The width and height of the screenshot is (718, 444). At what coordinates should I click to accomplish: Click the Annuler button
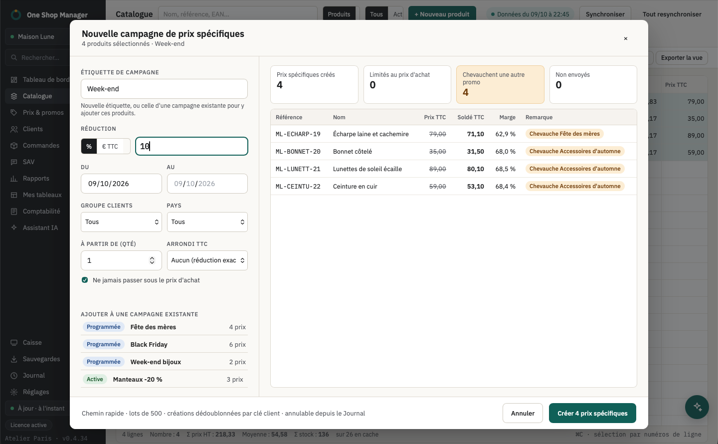[x=523, y=413]
